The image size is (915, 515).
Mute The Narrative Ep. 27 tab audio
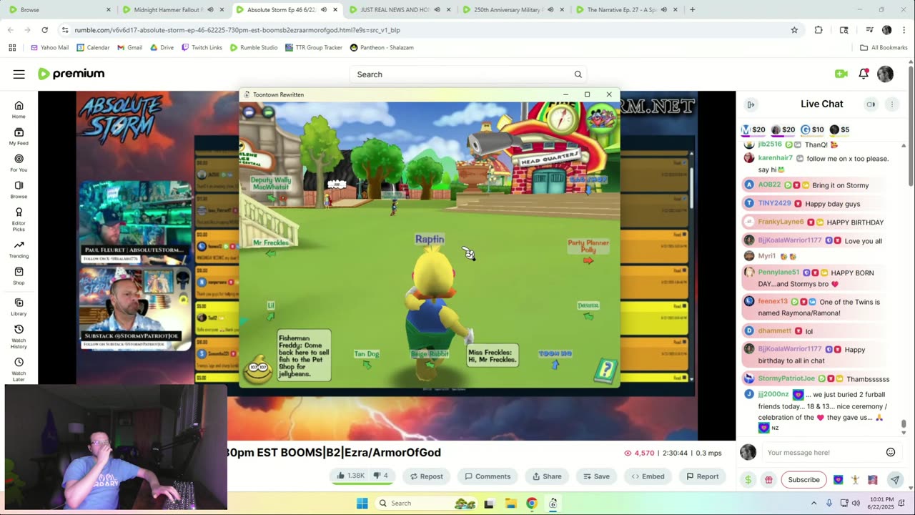point(664,10)
